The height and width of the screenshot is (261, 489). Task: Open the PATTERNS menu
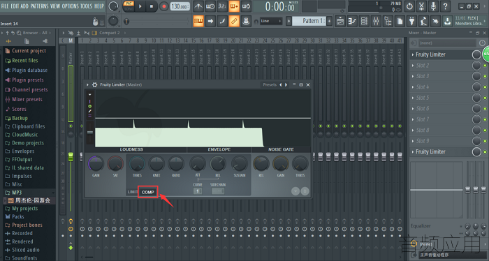tap(39, 6)
